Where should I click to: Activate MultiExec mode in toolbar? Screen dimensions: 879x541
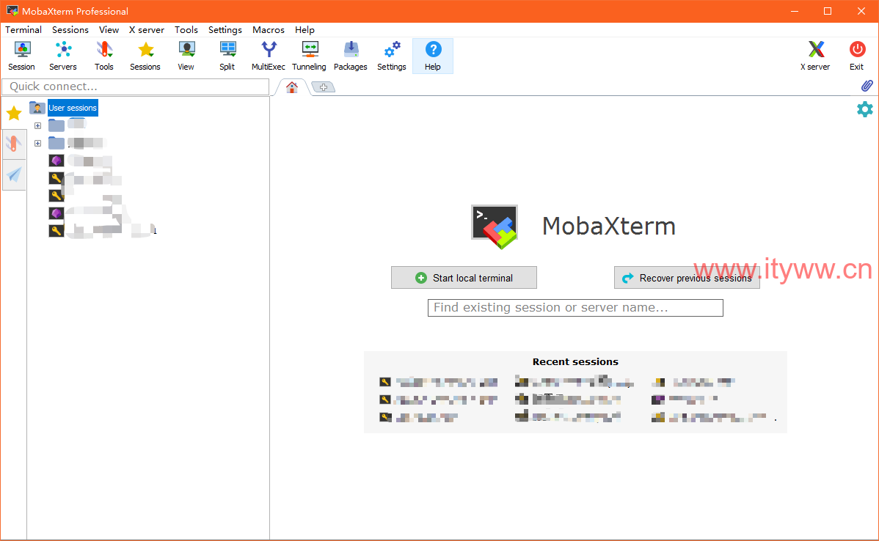tap(269, 56)
